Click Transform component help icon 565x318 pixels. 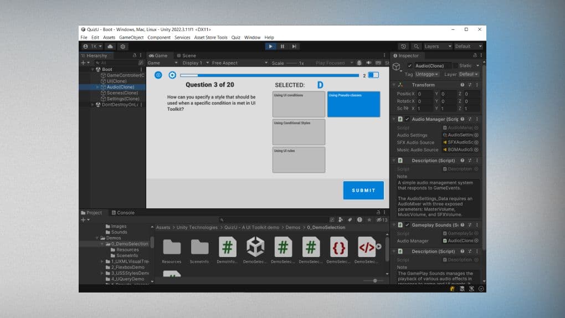(462, 85)
